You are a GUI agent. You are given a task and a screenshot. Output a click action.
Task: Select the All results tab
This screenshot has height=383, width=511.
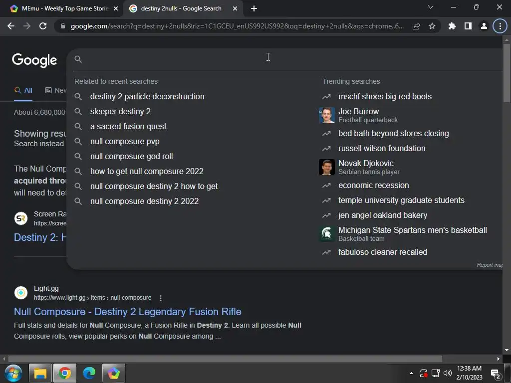point(23,91)
